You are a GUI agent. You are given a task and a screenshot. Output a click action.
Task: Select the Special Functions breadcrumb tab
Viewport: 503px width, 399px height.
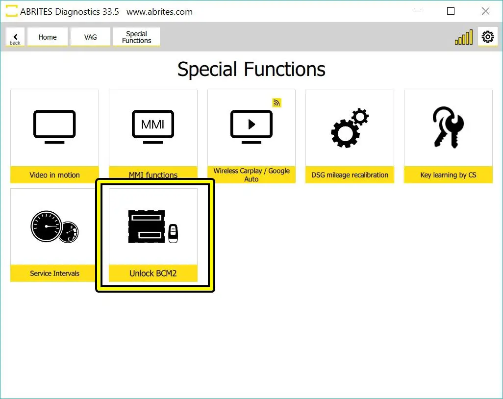136,37
